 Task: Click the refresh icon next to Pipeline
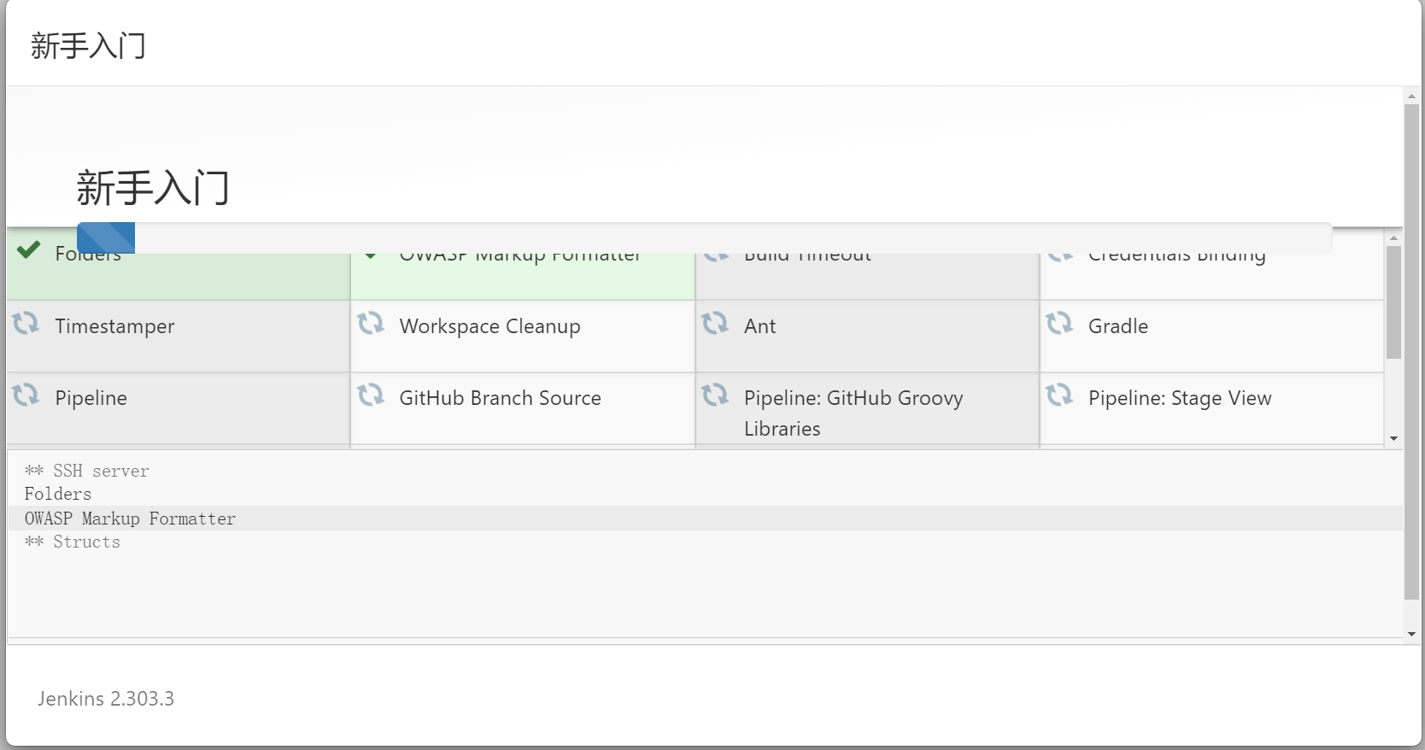pyautogui.click(x=26, y=395)
